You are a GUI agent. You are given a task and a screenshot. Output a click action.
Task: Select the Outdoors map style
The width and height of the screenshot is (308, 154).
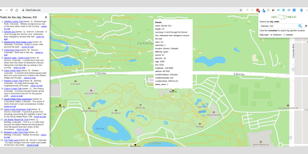coord(271,35)
